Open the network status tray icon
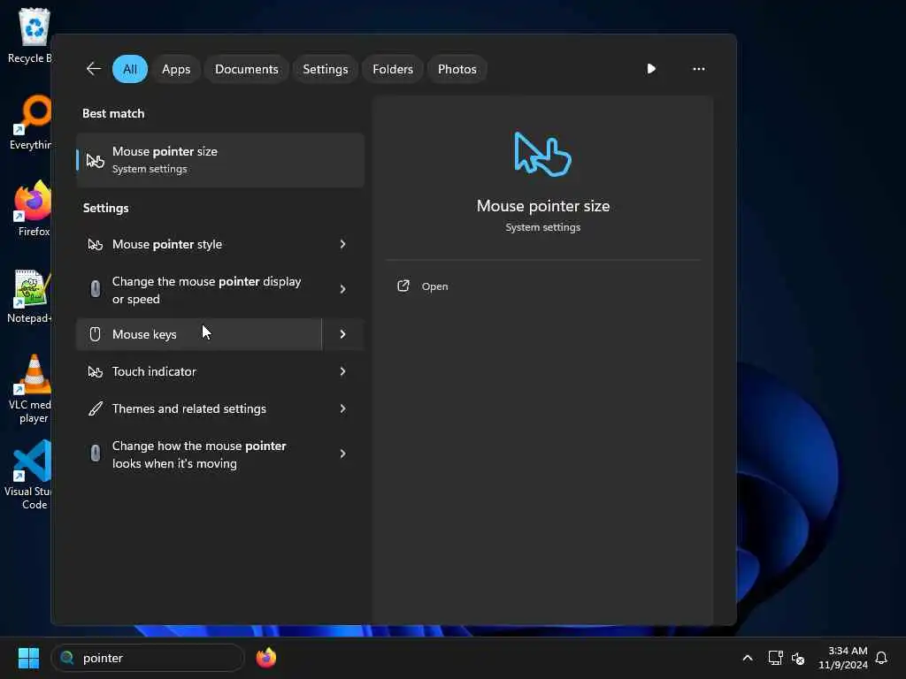The height and width of the screenshot is (679, 906). [775, 658]
